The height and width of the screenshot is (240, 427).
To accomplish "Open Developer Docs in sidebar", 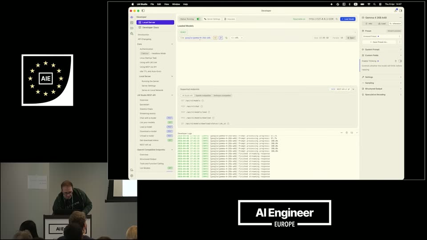I will [155, 28].
